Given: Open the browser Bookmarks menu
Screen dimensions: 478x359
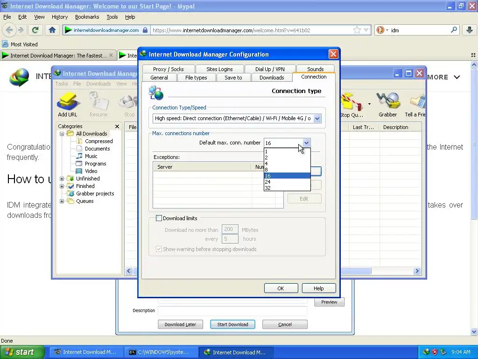Looking at the screenshot, I should (87, 17).
